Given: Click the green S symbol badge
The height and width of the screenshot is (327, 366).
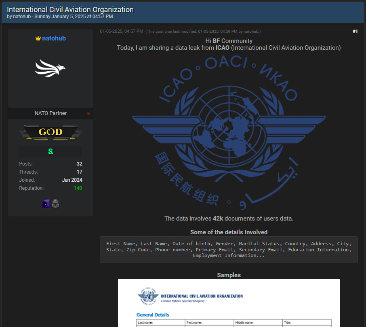Looking at the screenshot, I should point(50,152).
